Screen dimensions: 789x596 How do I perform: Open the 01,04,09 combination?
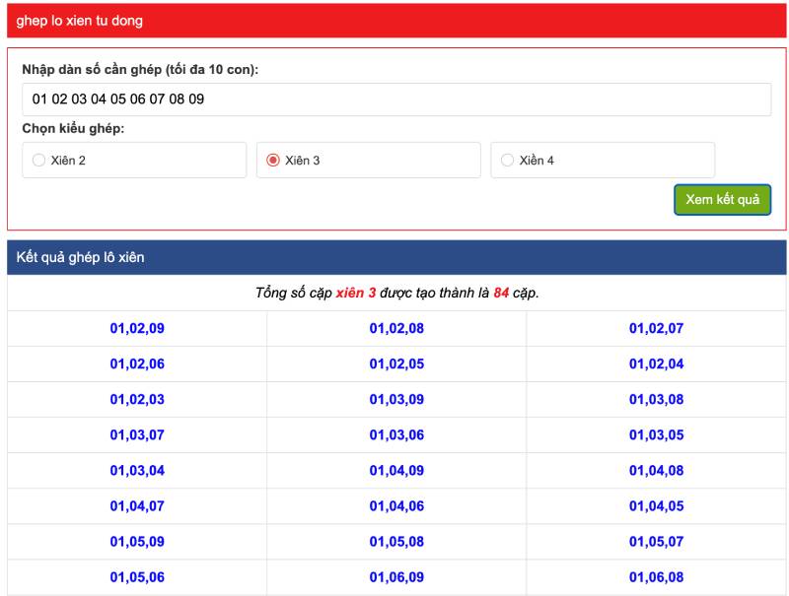click(396, 471)
